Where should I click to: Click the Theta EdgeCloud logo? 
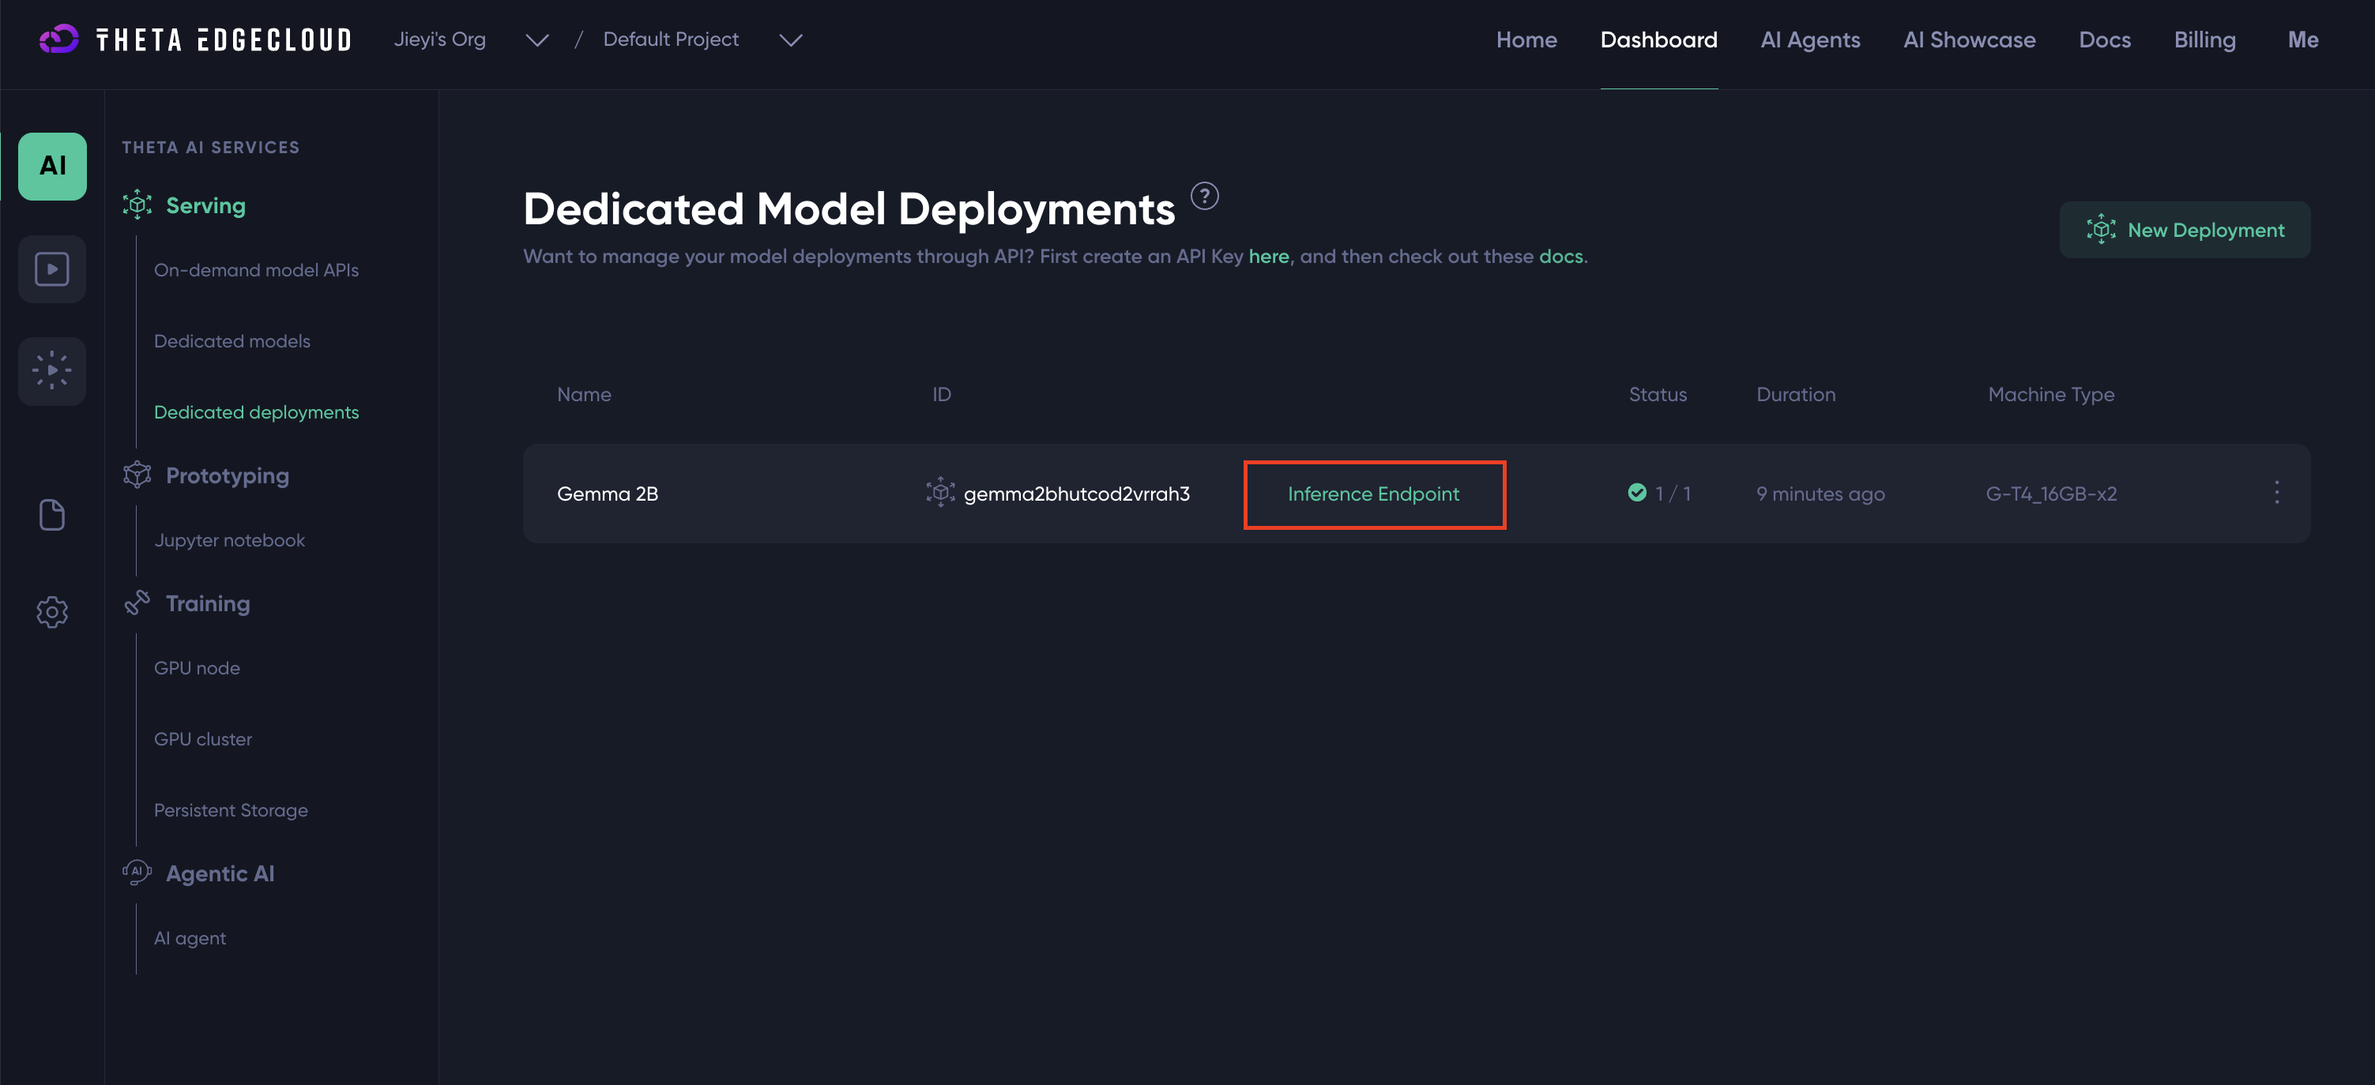[x=195, y=39]
